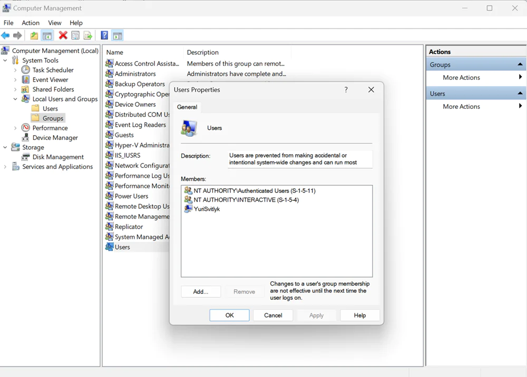Viewport: 527px width, 377px height.
Task: Click Cancel in Users Properties dialog
Action: [273, 315]
